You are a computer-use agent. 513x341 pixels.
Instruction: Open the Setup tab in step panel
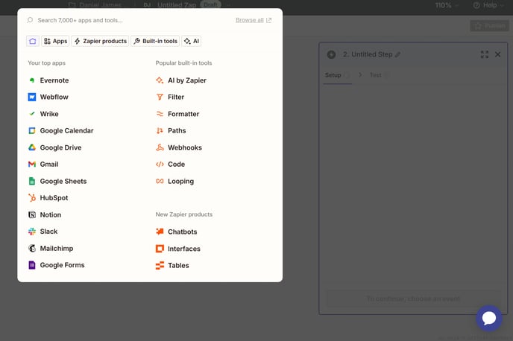pyautogui.click(x=337, y=75)
